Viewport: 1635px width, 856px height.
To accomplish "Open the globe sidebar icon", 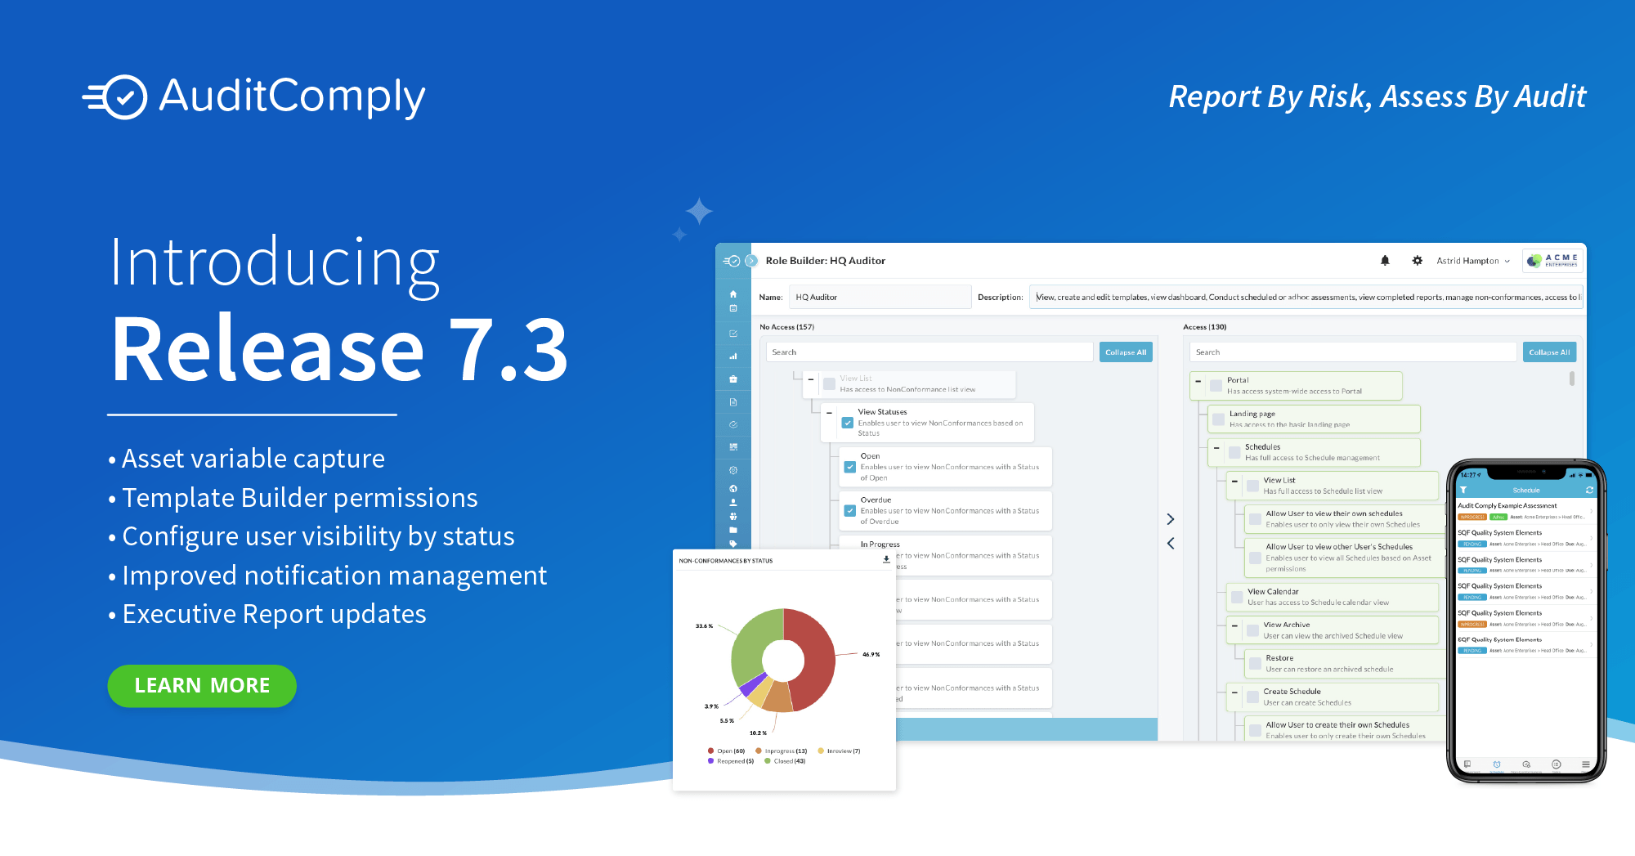I will 733,489.
